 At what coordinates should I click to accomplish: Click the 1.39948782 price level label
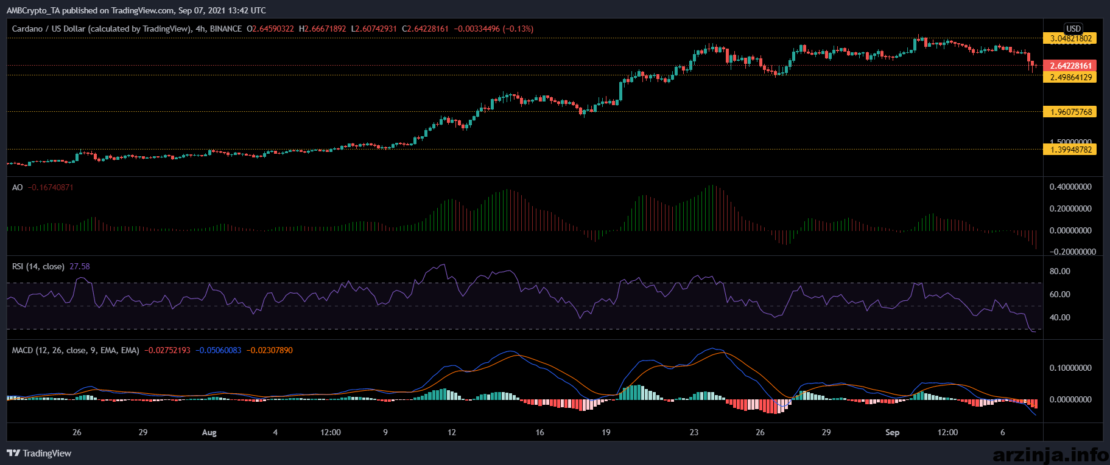point(1070,150)
